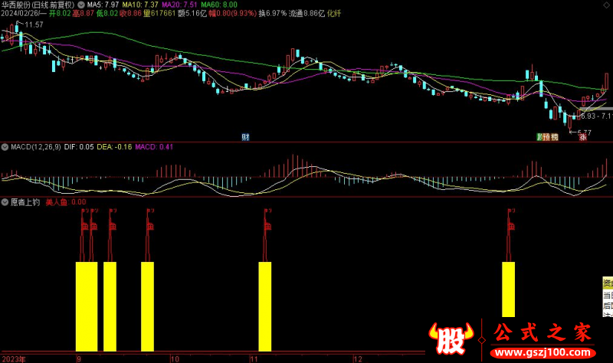Viewport: 613px width, 363px height.
Task: Click the rightmost red fish signal icon
Action: [511, 226]
